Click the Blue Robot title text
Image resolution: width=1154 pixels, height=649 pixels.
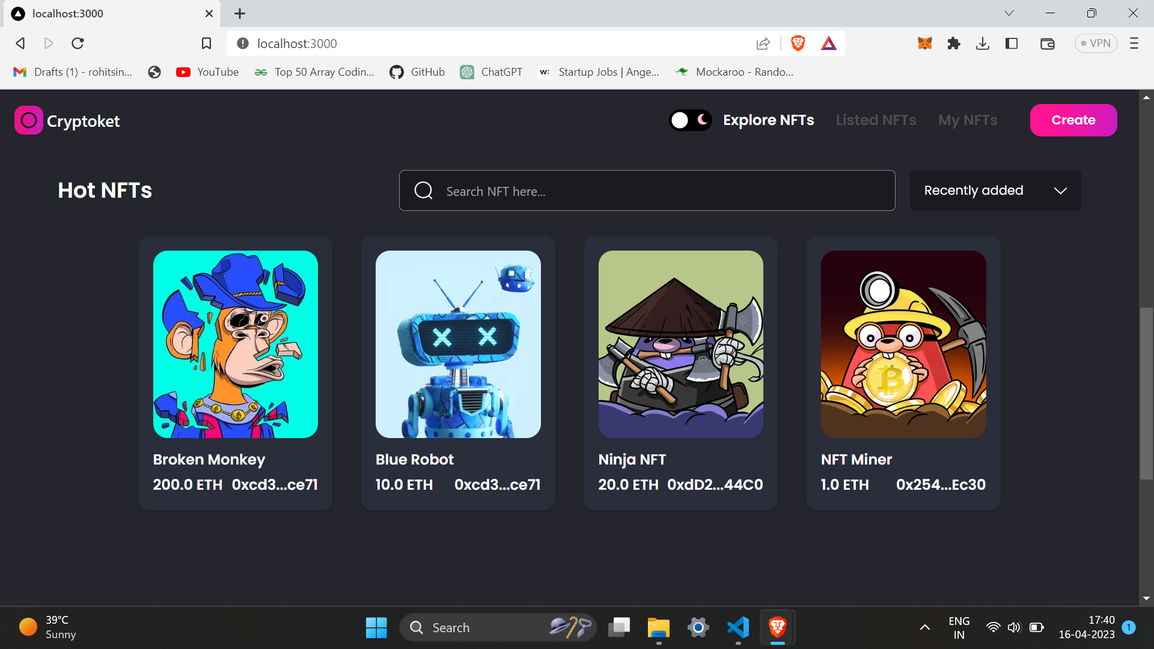point(415,460)
